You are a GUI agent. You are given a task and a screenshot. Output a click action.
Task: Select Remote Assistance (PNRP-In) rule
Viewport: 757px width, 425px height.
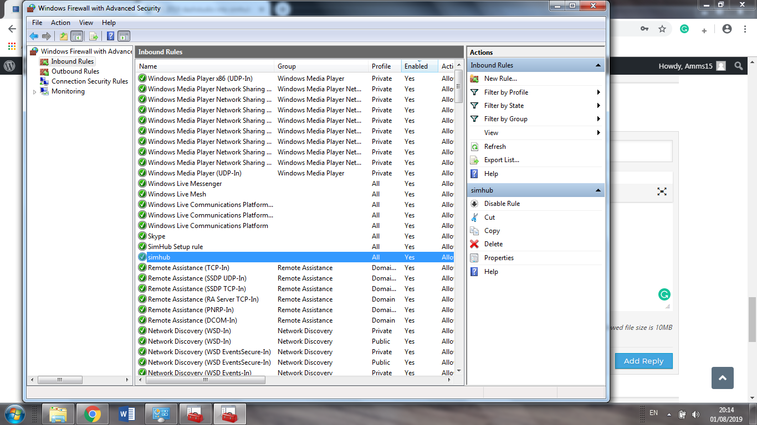click(295, 310)
